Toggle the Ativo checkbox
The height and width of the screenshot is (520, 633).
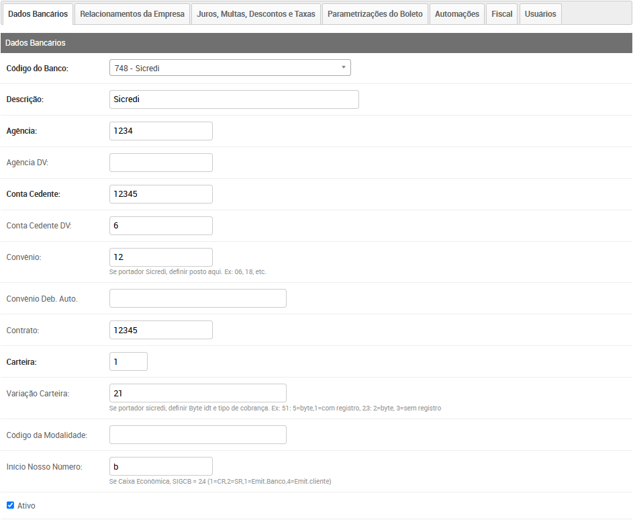click(x=10, y=505)
